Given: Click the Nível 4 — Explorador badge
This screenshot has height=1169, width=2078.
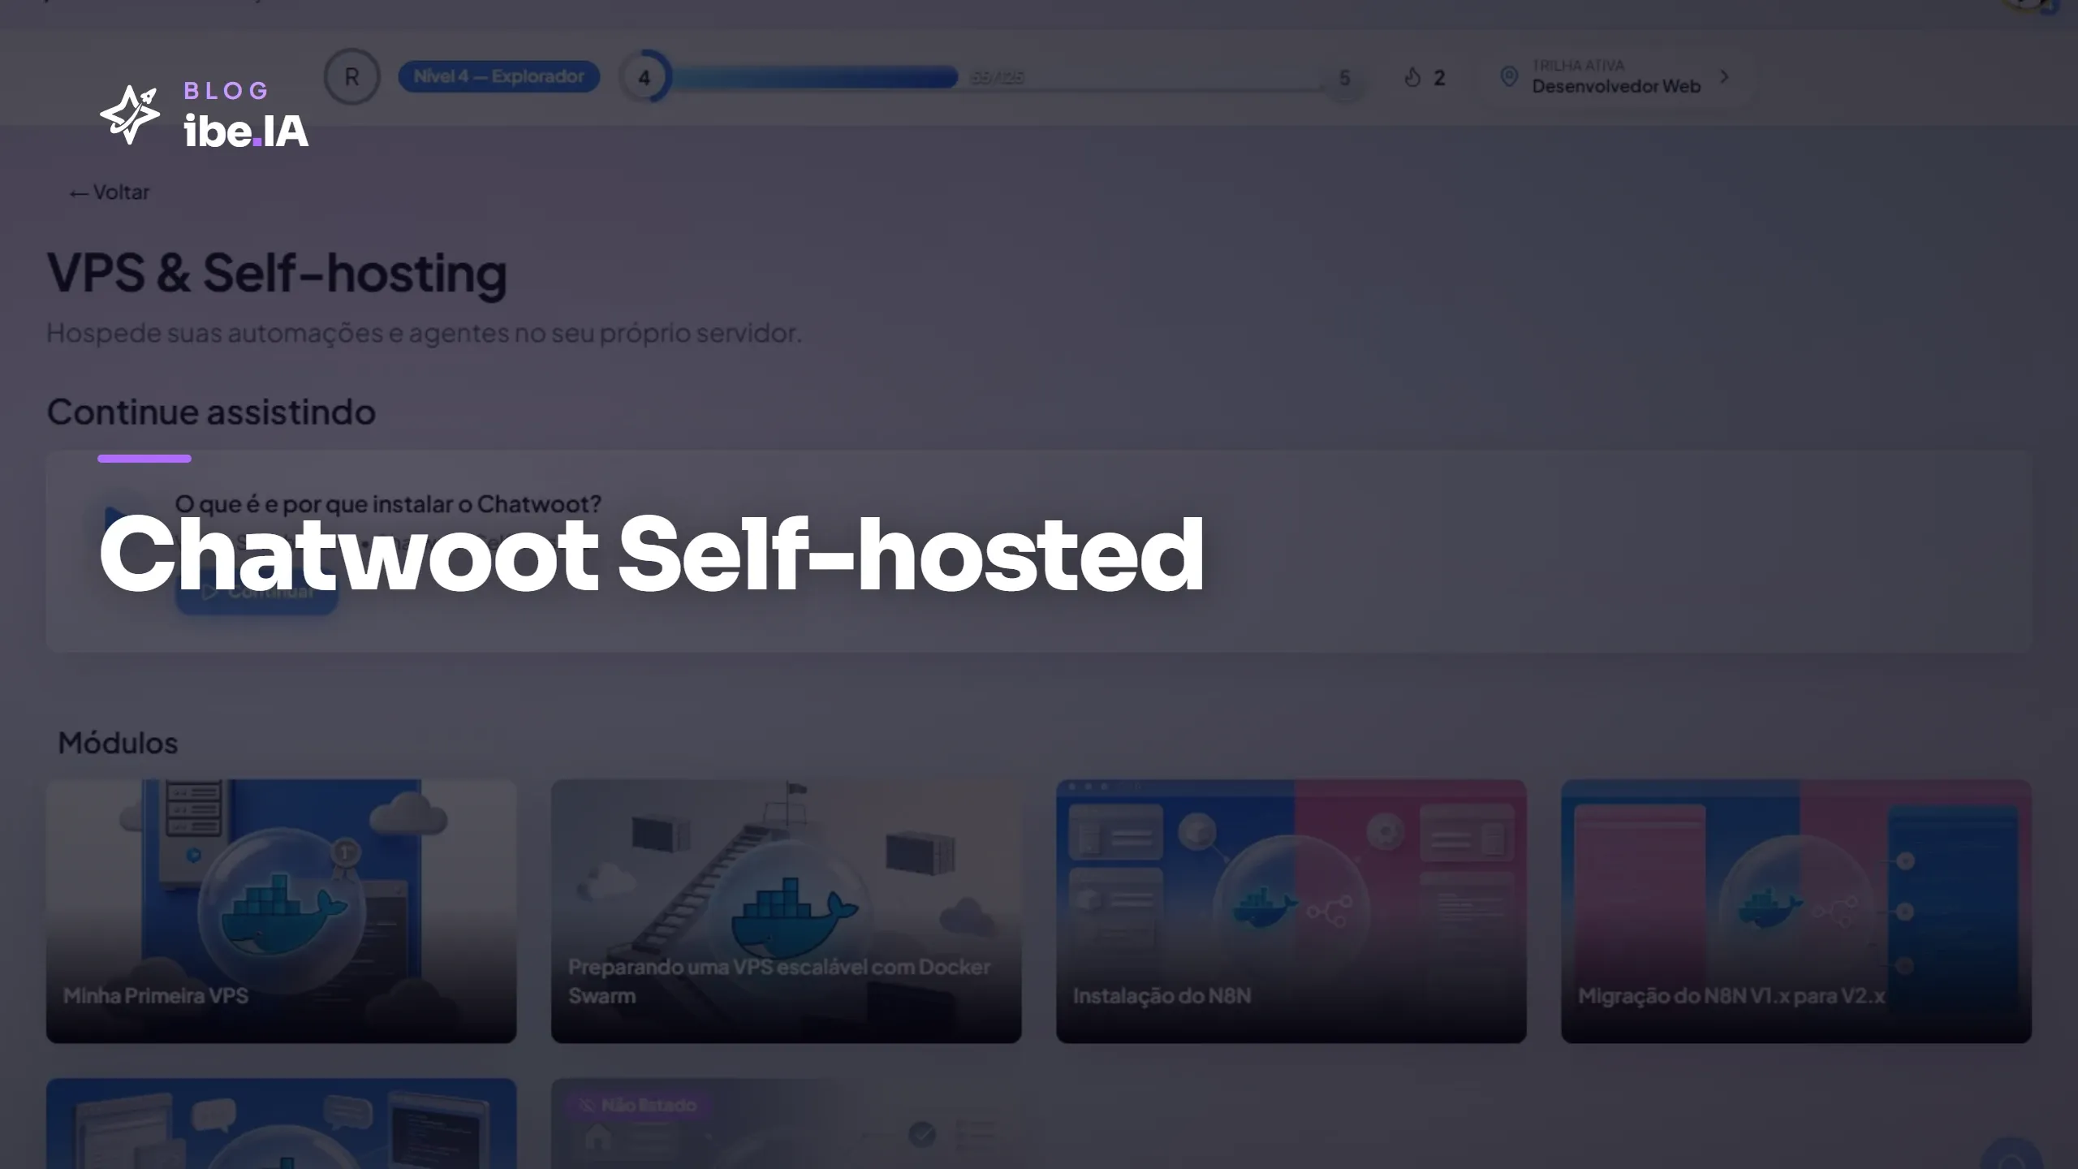Looking at the screenshot, I should [498, 76].
